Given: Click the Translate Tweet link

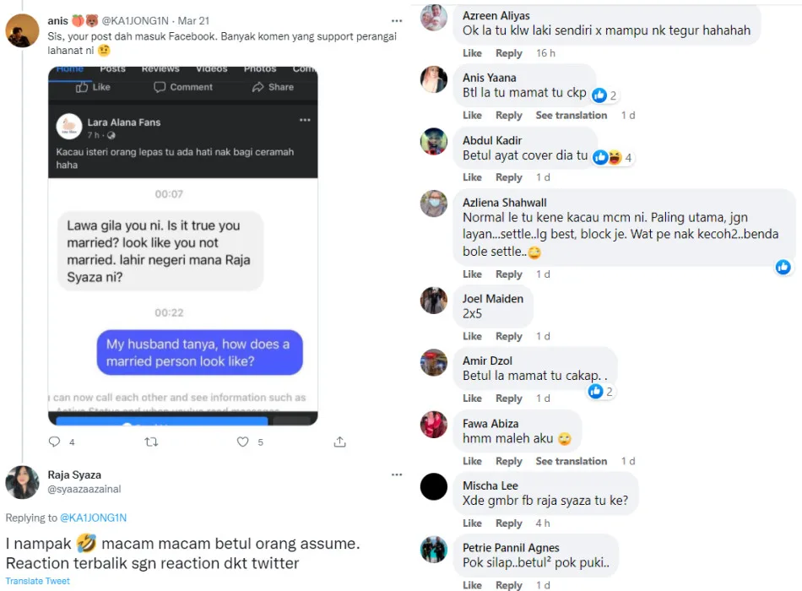Looking at the screenshot, I should click(37, 581).
